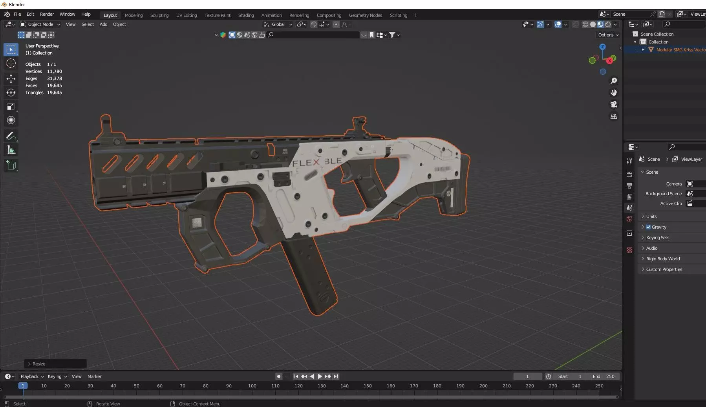706x407 pixels.
Task: Switch to Geometry Nodes workspace tab
Action: tap(365, 15)
